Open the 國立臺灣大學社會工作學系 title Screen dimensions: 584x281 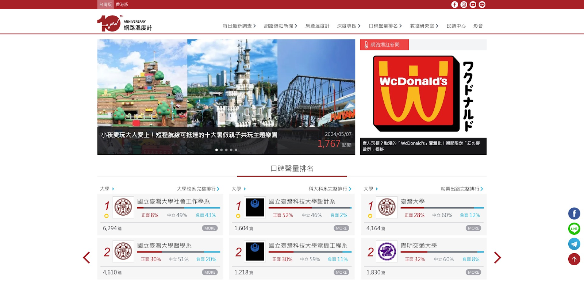173,201
